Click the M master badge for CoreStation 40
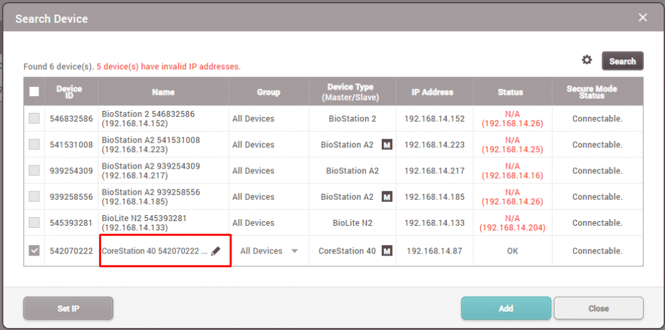Image resolution: width=665 pixels, height=330 pixels. tap(386, 251)
